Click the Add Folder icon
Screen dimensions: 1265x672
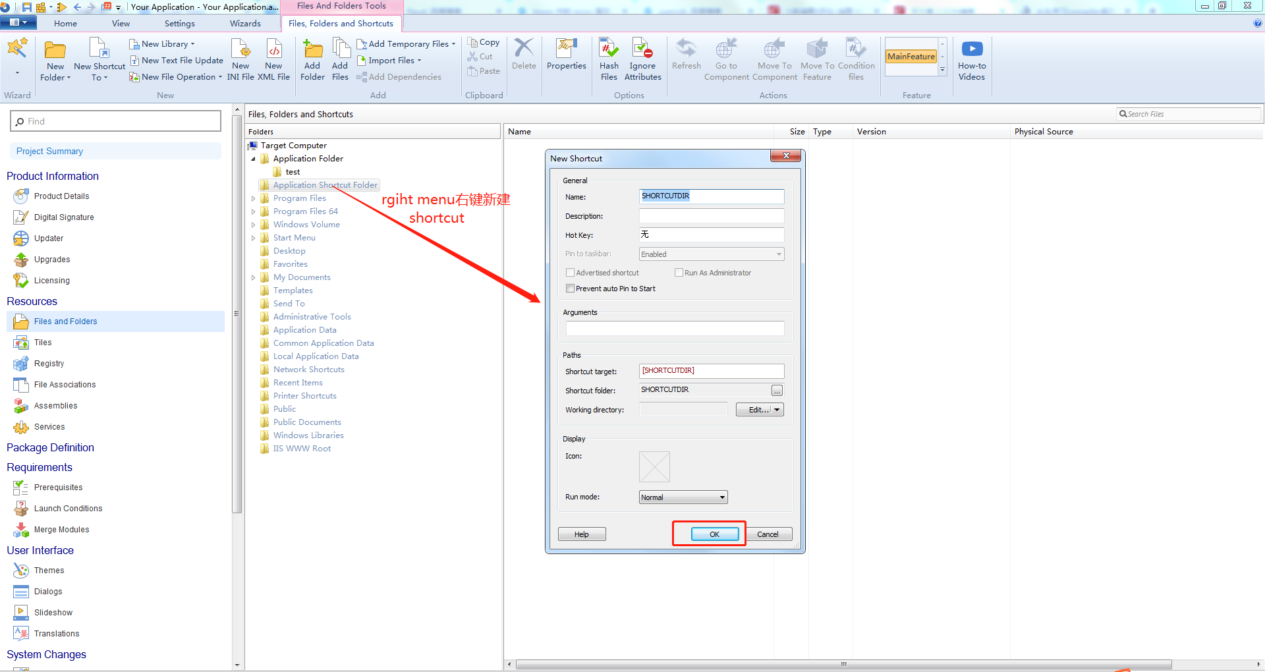click(x=312, y=59)
